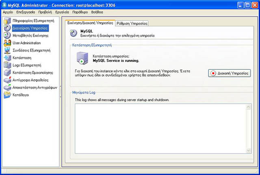
Task: Click the log scrollbar down arrow
Action: (248, 150)
